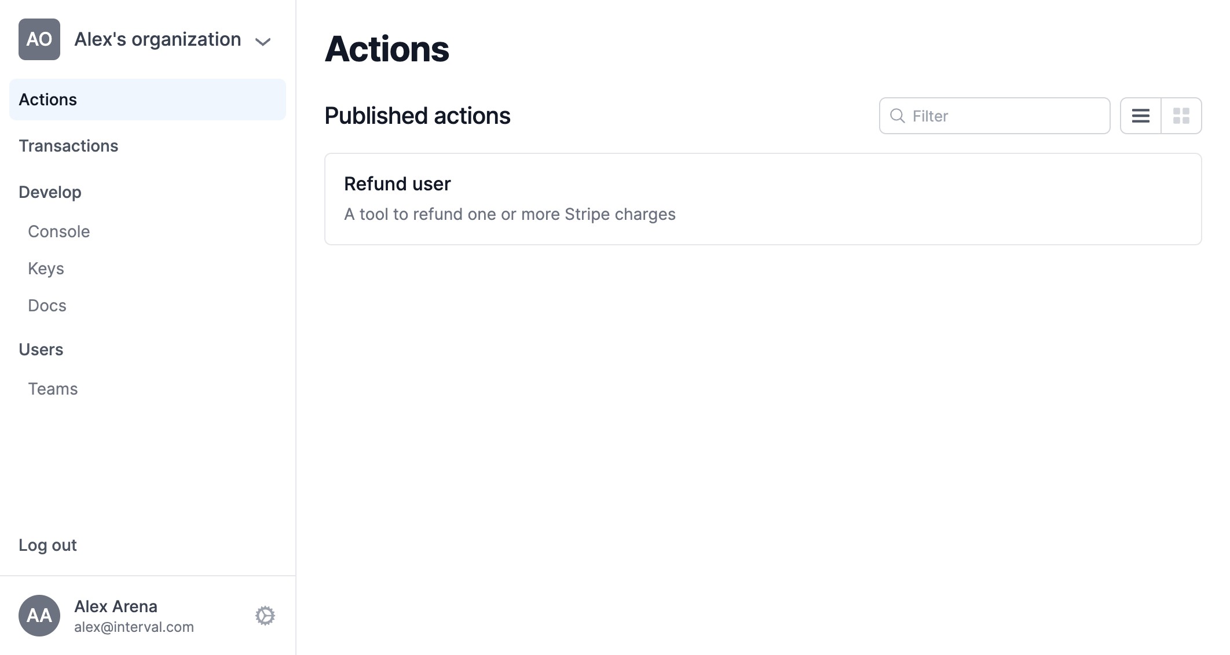
Task: Open the Teams page
Action: tap(53, 389)
